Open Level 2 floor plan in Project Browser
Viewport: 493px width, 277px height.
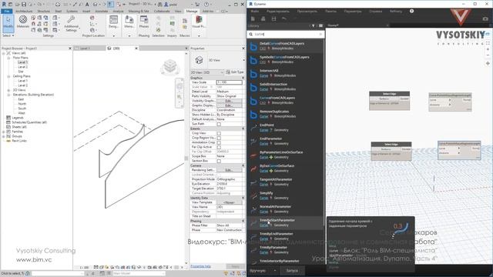click(22, 67)
